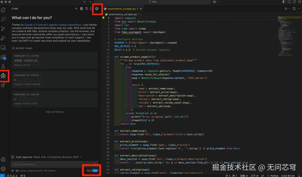Open Cline task history clock icon

coord(86,9)
